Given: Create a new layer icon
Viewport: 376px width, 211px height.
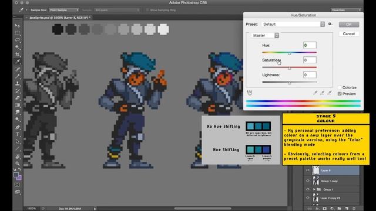Looking at the screenshot, I should 347,209.
